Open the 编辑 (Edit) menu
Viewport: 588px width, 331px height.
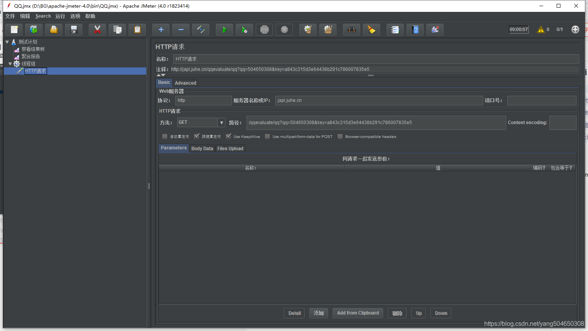(25, 16)
